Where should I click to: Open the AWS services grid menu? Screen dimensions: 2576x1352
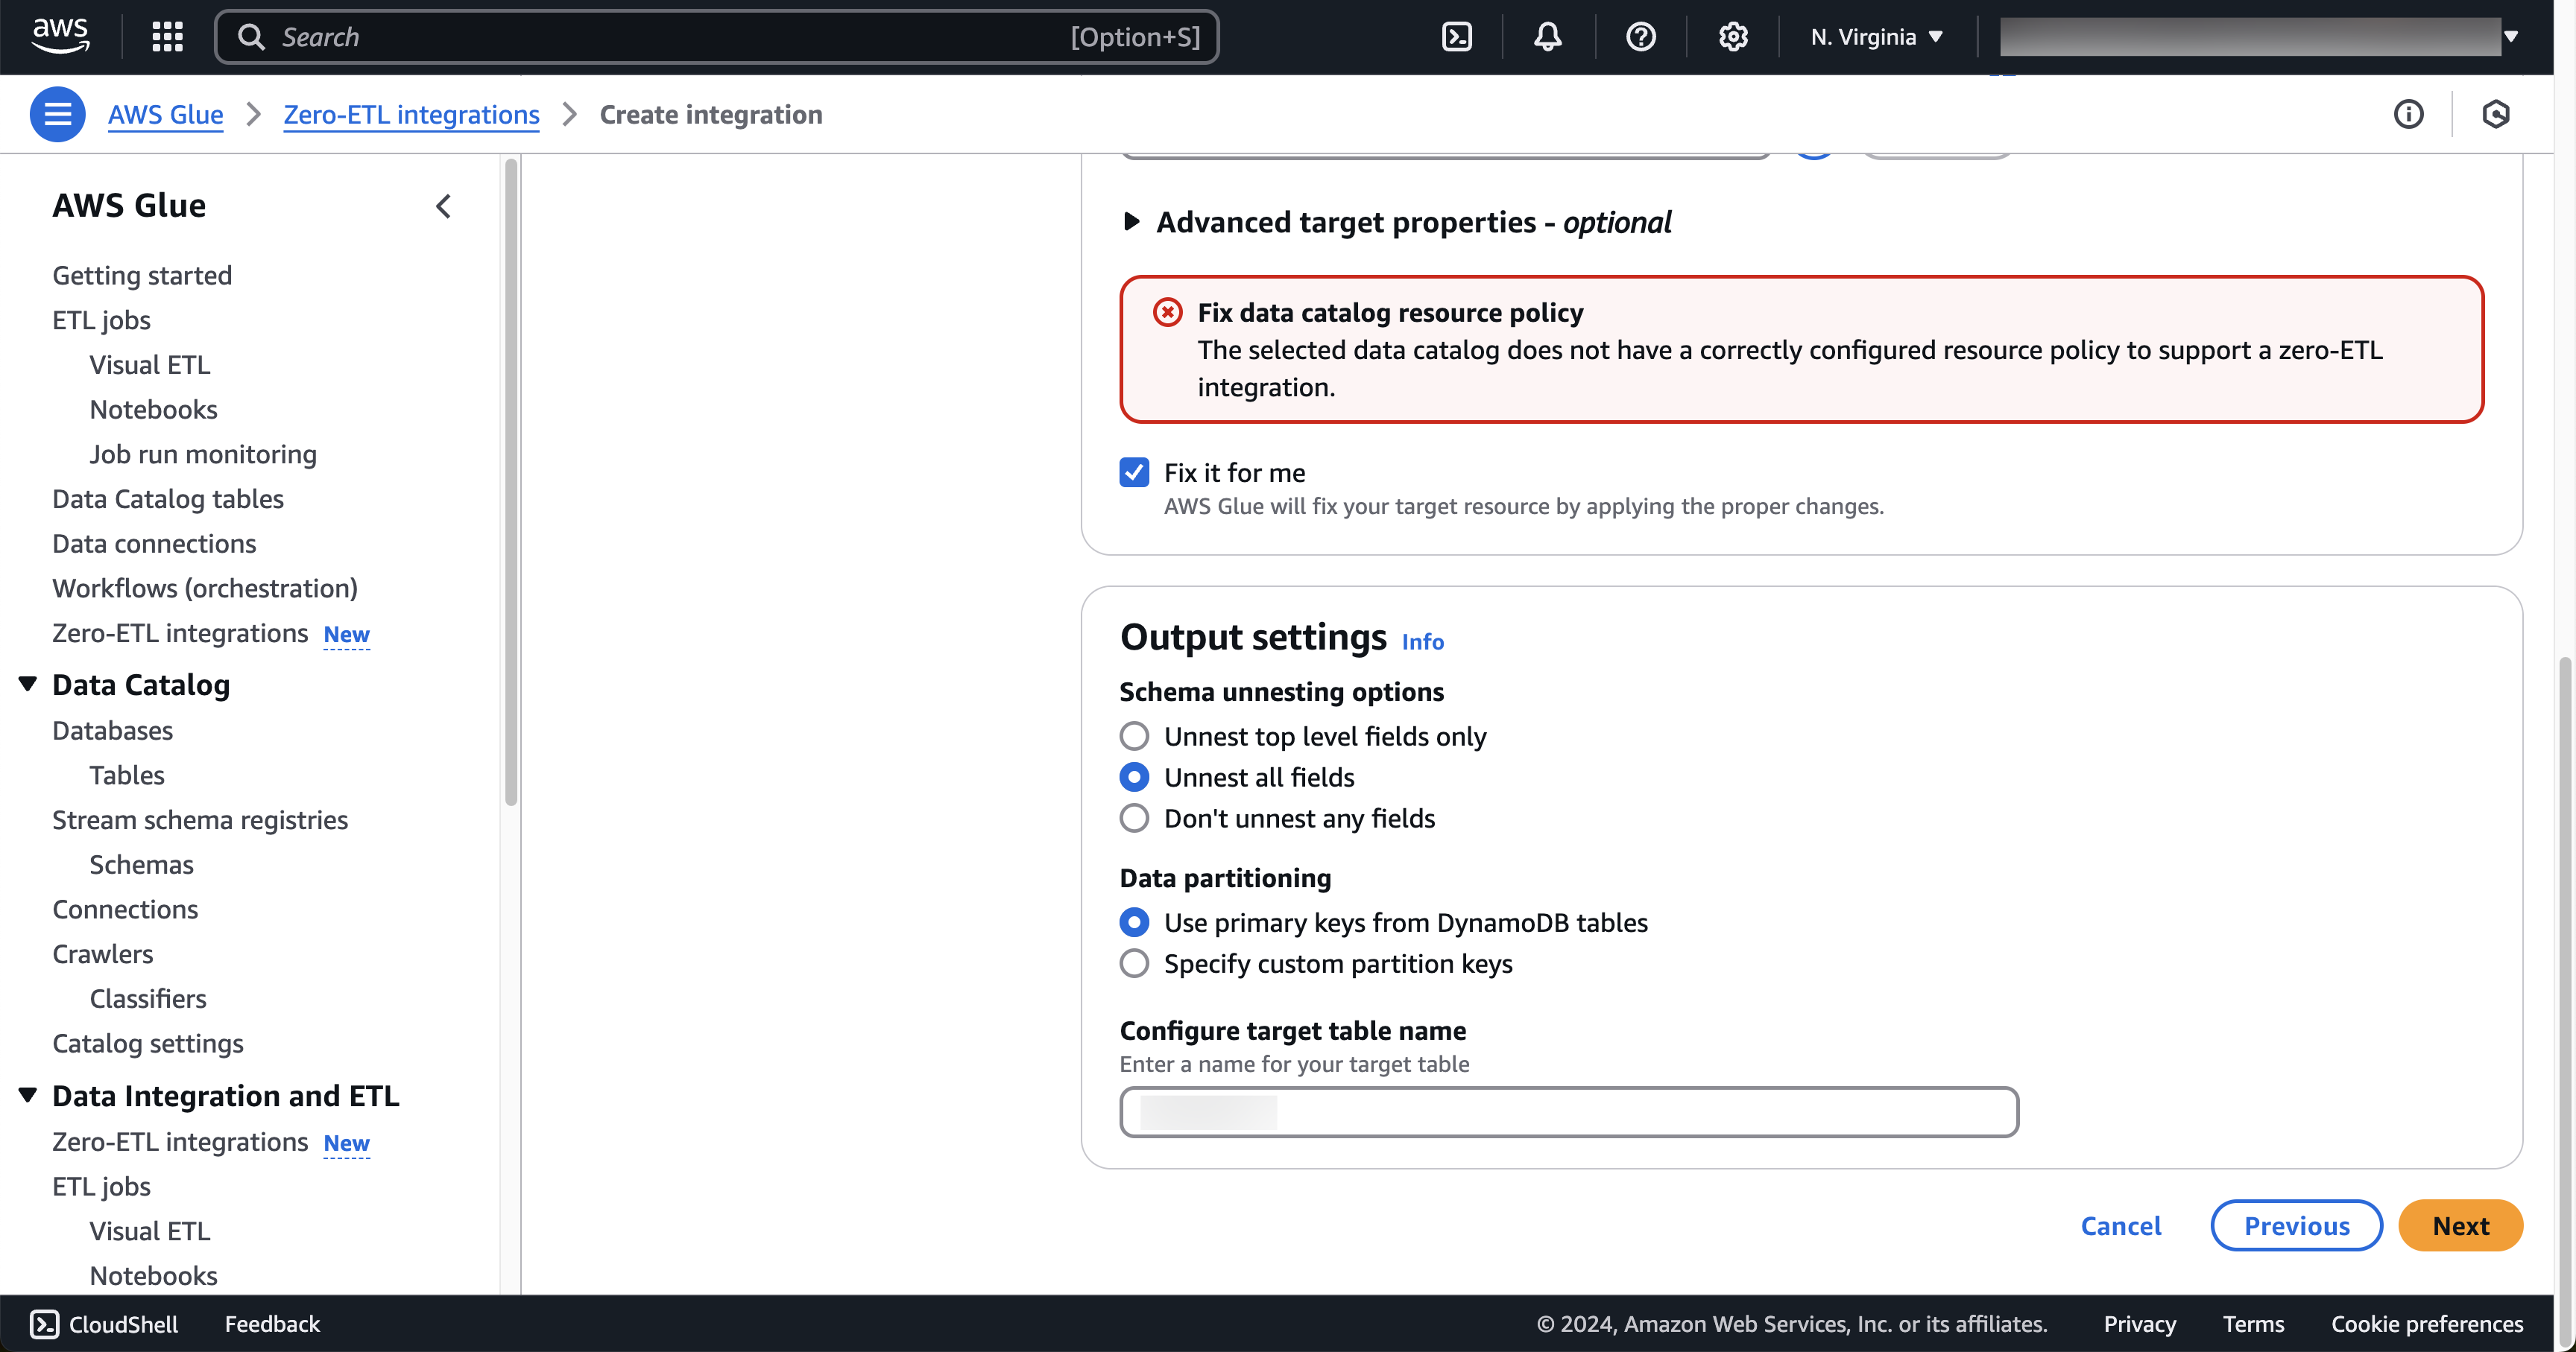click(167, 37)
